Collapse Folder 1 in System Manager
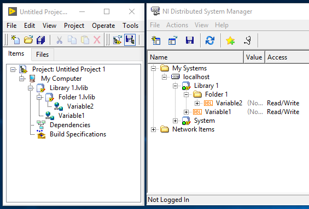 186,94
